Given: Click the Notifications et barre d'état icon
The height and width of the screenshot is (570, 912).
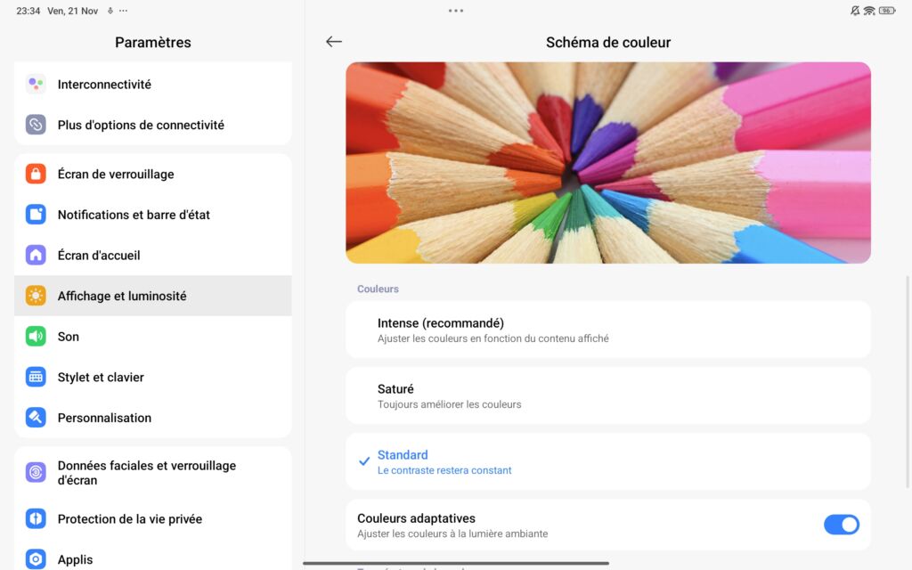Looking at the screenshot, I should click(x=35, y=214).
